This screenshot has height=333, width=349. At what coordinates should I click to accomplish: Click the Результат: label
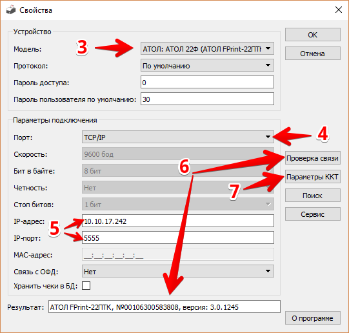click(x=26, y=307)
